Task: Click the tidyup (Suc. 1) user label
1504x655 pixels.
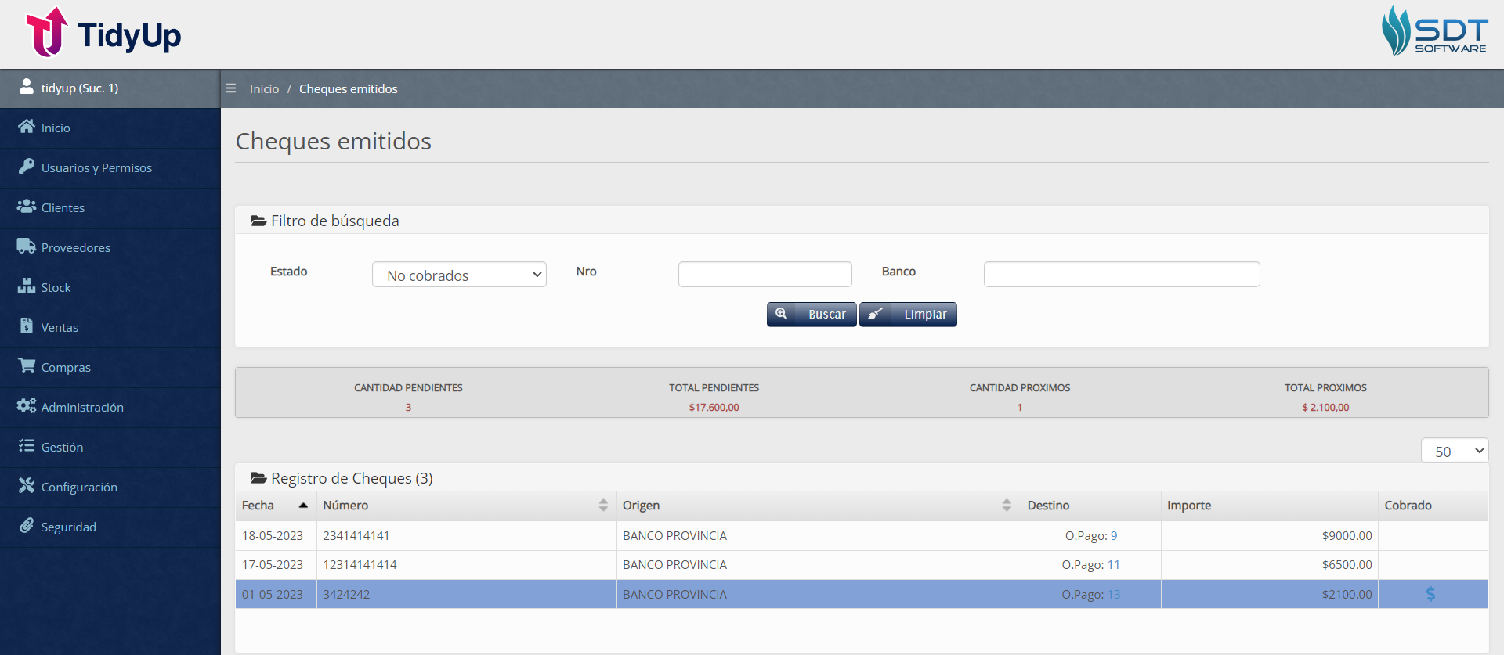Action: point(80,88)
